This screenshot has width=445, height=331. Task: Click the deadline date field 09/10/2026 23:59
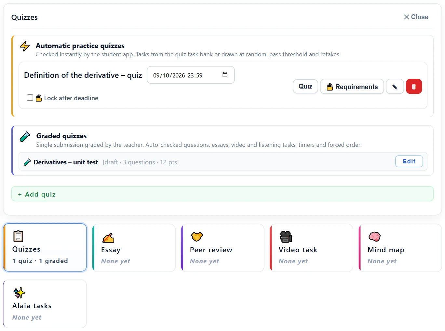point(191,75)
